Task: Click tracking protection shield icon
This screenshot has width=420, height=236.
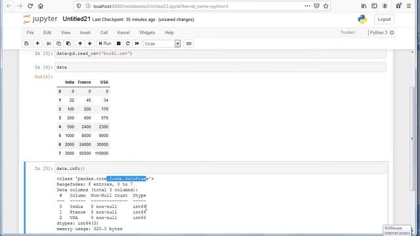Action: tap(79, 6)
